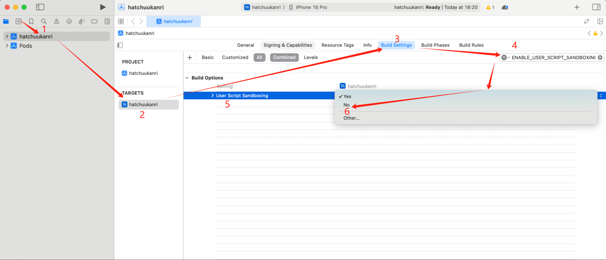Open the Info tab
The height and width of the screenshot is (260, 606).
pos(367,45)
